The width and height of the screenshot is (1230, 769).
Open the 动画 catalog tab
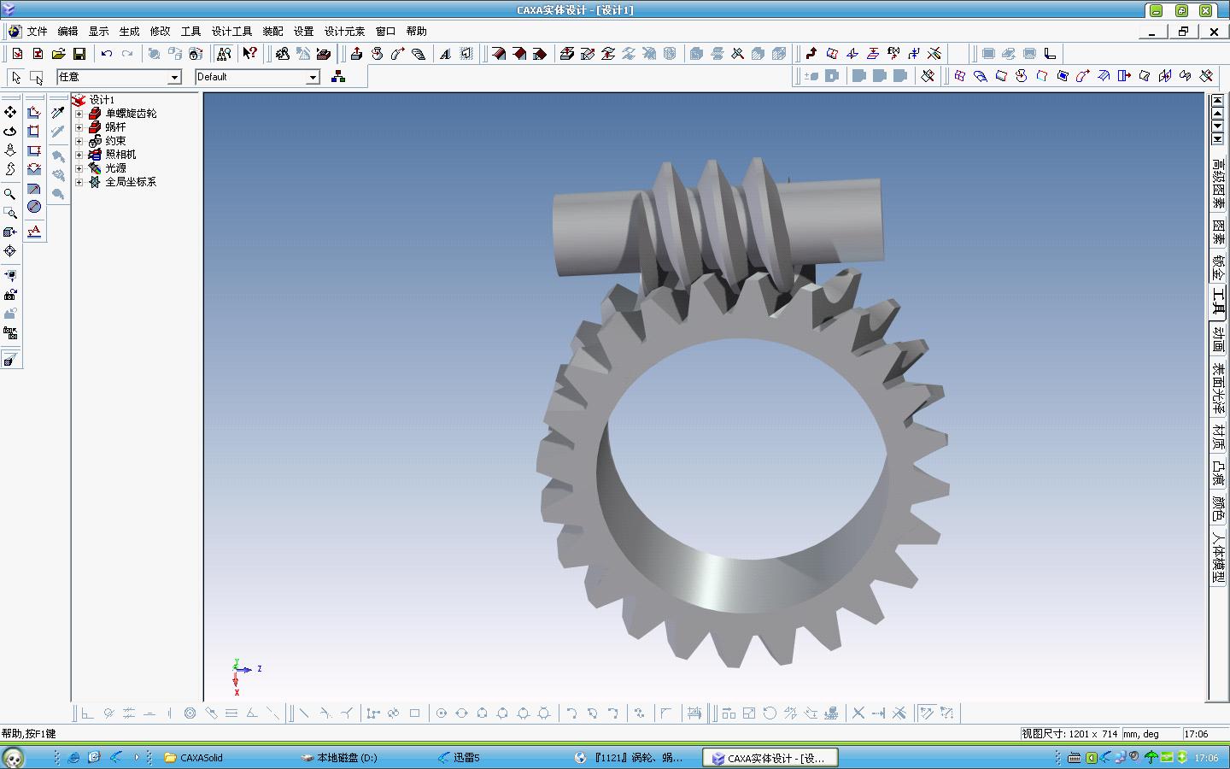pyautogui.click(x=1218, y=339)
